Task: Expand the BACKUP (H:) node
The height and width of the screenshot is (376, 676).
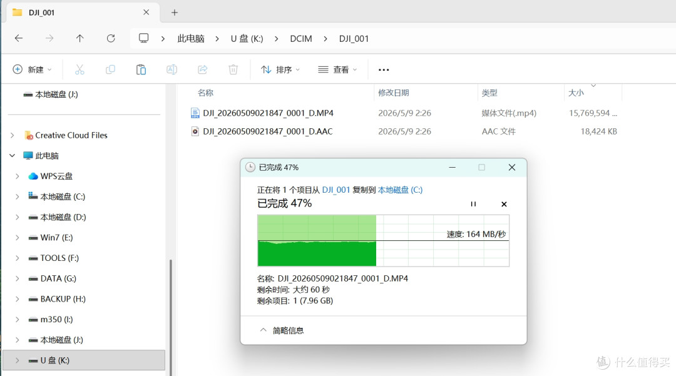Action: (x=18, y=299)
